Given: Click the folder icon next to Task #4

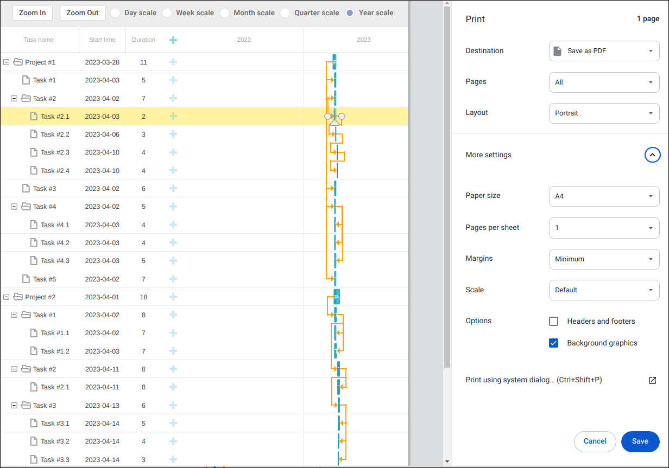Looking at the screenshot, I should pyautogui.click(x=26, y=206).
